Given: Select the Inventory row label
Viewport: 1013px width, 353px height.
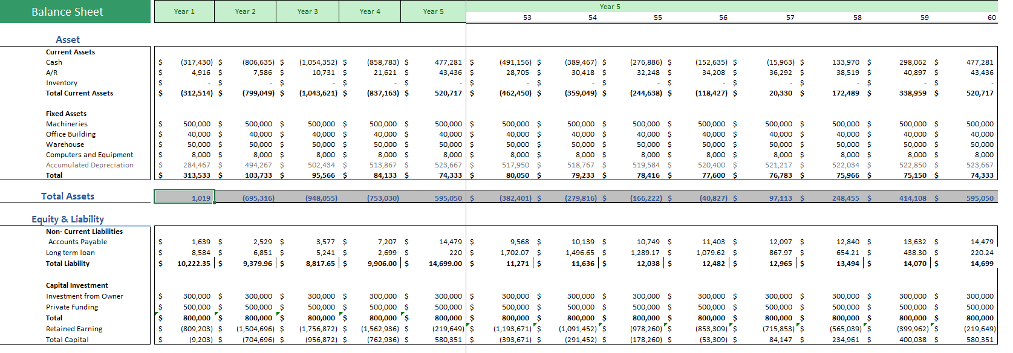Looking at the screenshot, I should pos(62,83).
